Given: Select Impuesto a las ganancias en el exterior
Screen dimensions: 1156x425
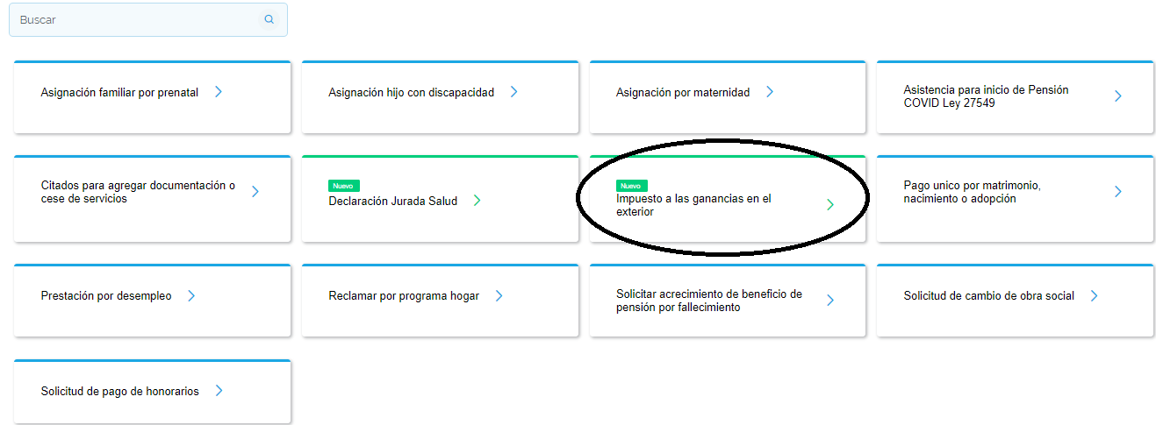Looking at the screenshot, I should [693, 205].
